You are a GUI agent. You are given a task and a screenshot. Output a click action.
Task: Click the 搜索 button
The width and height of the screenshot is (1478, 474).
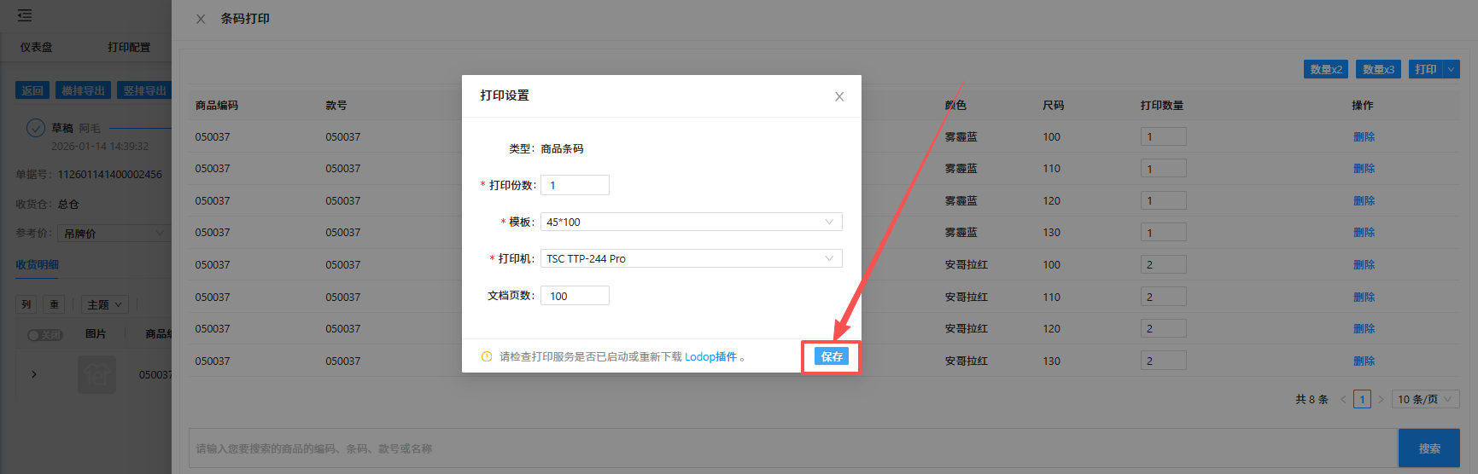coord(1428,448)
